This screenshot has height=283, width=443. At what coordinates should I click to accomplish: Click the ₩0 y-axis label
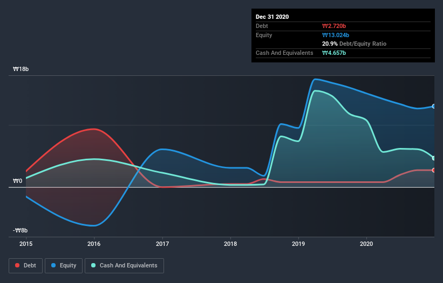pyautogui.click(x=17, y=181)
